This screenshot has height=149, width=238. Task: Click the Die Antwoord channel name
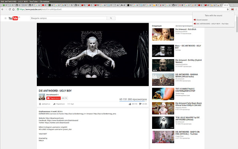pos(51,95)
